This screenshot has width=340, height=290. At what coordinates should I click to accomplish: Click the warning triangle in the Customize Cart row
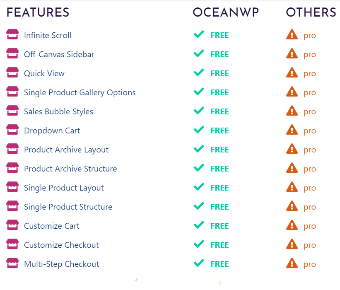tap(292, 225)
